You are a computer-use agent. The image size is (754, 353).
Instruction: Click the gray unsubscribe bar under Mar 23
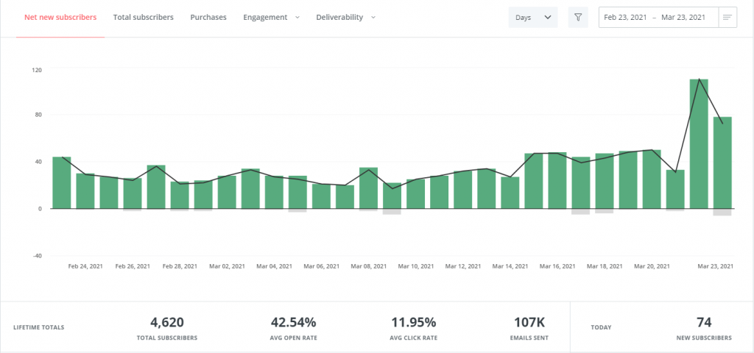point(722,212)
